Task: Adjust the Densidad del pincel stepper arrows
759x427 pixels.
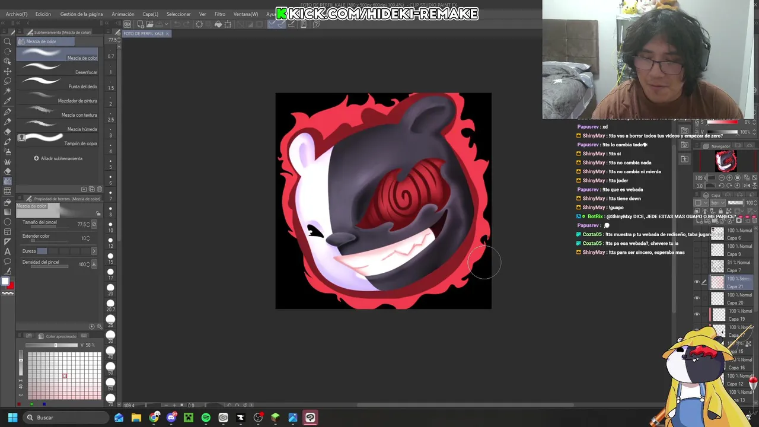Action: coord(88,264)
